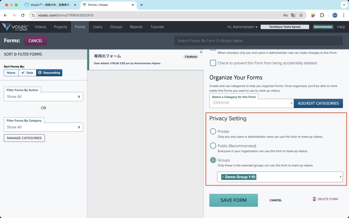Open the Filter Forms By Category dropdown
This screenshot has width=349, height=218.
[x=43, y=127]
